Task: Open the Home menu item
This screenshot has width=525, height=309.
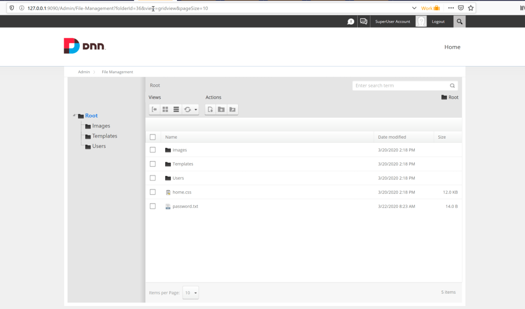Action: [452, 47]
